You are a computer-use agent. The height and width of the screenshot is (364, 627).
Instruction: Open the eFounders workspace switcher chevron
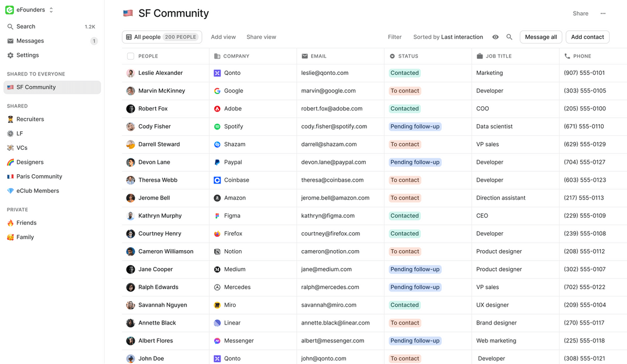coord(51,9)
